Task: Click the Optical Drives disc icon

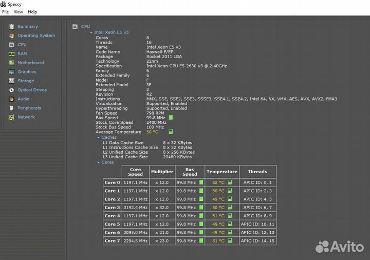Action: tap(12, 90)
